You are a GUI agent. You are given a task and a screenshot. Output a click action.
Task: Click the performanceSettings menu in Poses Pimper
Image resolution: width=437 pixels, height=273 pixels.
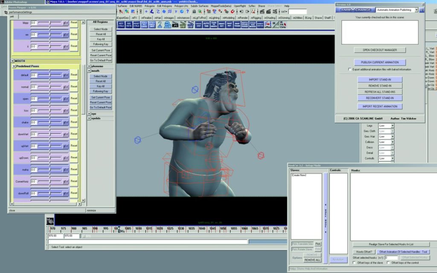point(20,12)
